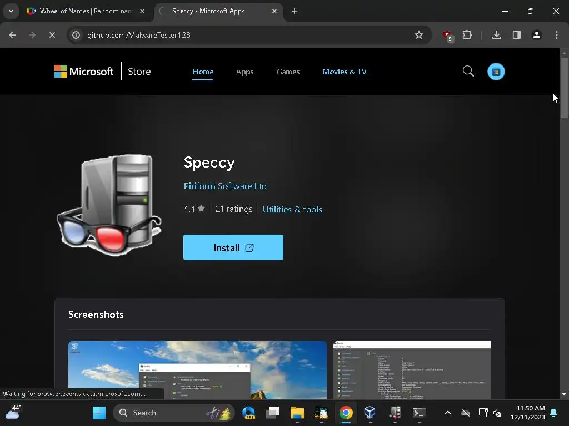Open the notification bell icon
Screen dimensions: 569x426
click(x=554, y=413)
